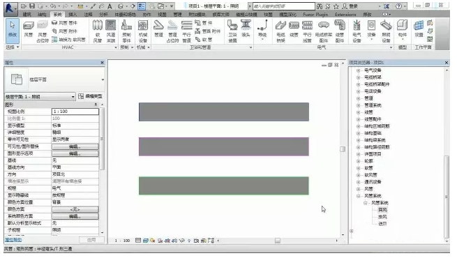Toggle Thin Lines in quick access toolbar
457x258 pixels.
pos(142,6)
